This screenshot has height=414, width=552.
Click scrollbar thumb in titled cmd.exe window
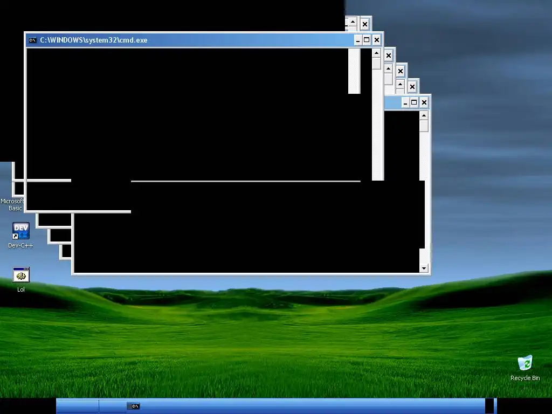pyautogui.click(x=376, y=64)
